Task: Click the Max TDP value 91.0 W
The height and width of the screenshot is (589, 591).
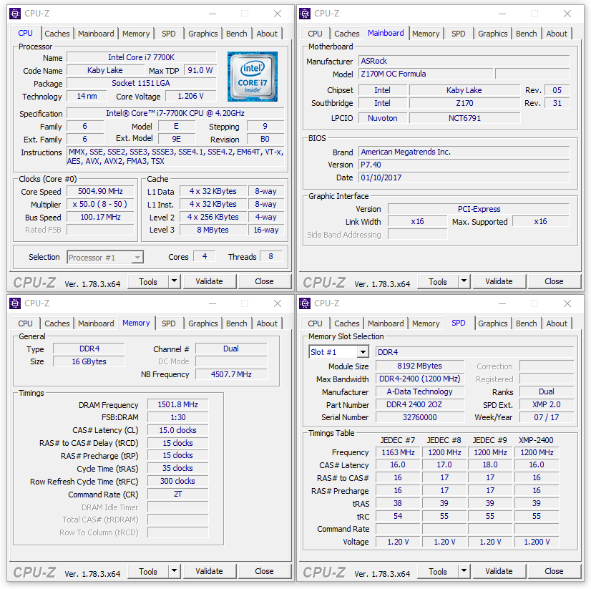Action: 200,70
